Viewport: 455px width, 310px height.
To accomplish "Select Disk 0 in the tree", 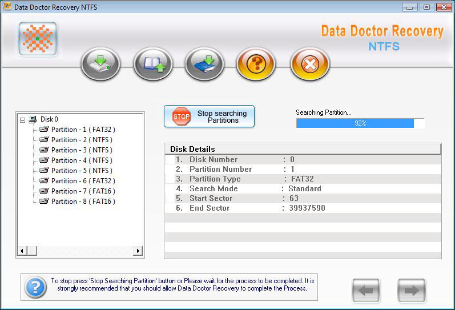I will (x=49, y=119).
